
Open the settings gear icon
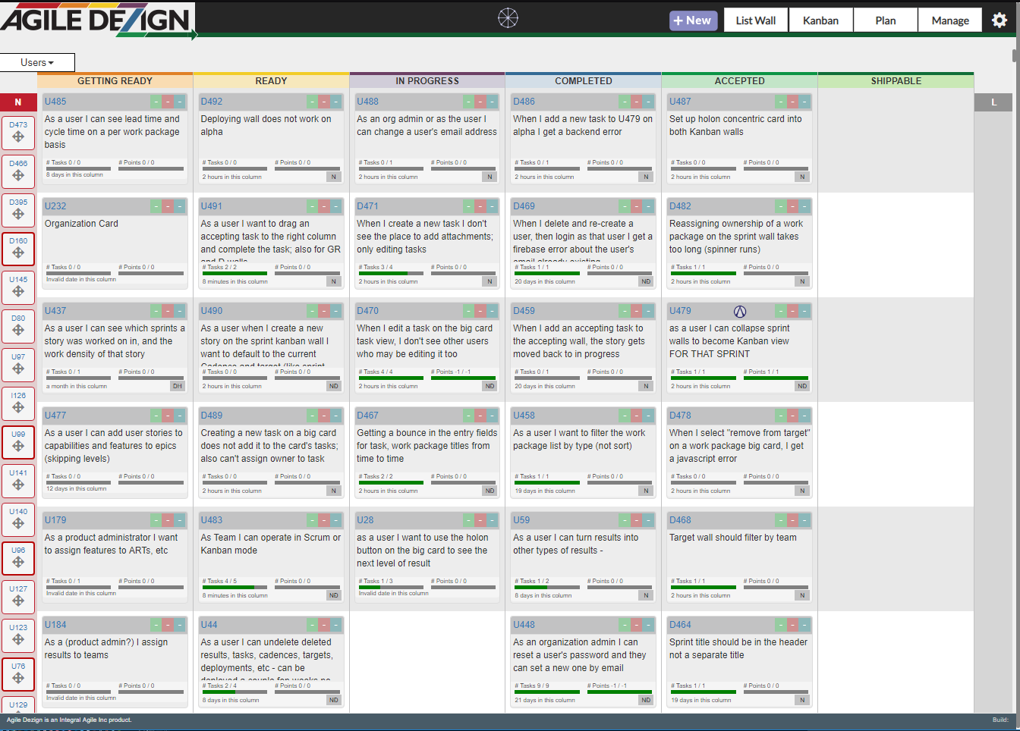pyautogui.click(x=1000, y=20)
